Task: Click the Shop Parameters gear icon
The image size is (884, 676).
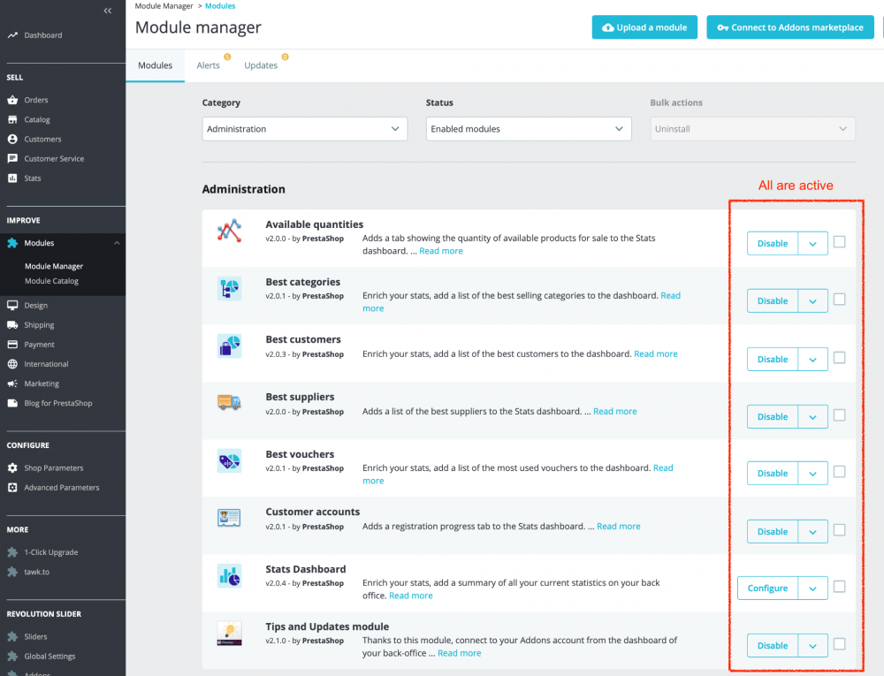Action: point(12,467)
